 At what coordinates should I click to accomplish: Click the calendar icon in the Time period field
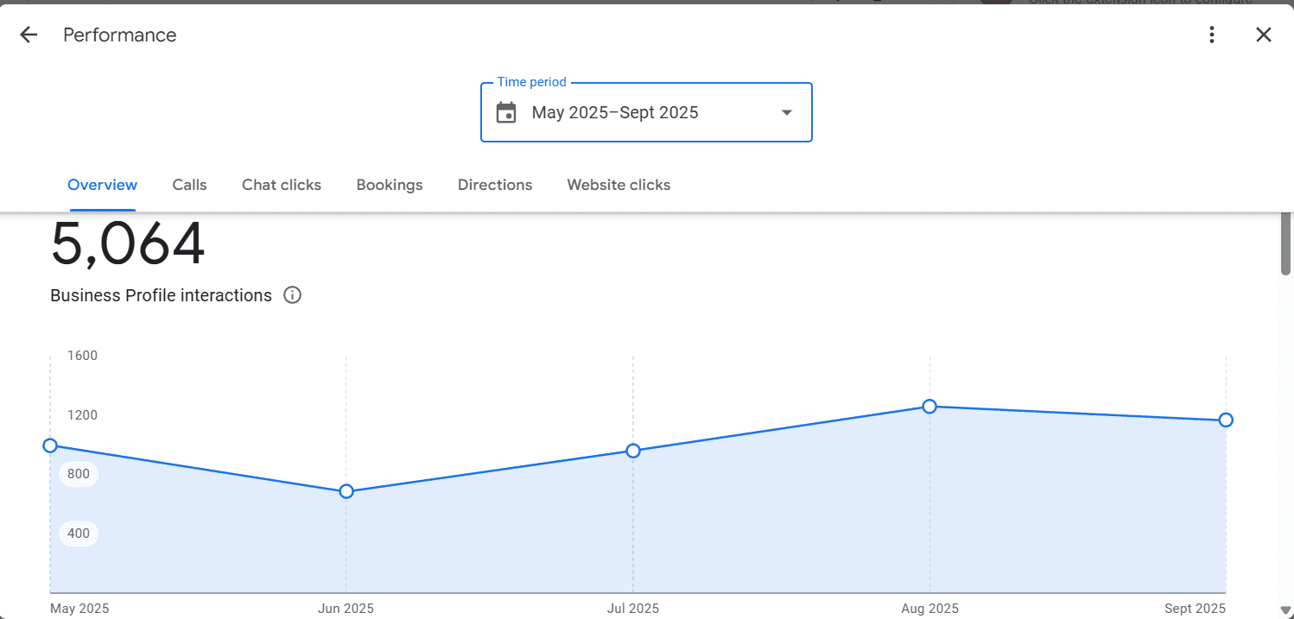(506, 112)
